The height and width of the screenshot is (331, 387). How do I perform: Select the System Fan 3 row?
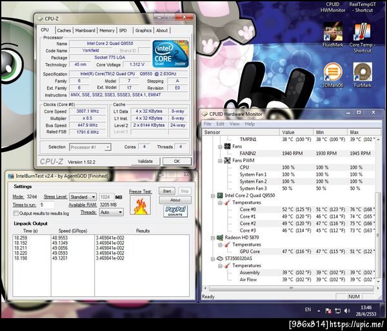[x=289, y=189]
